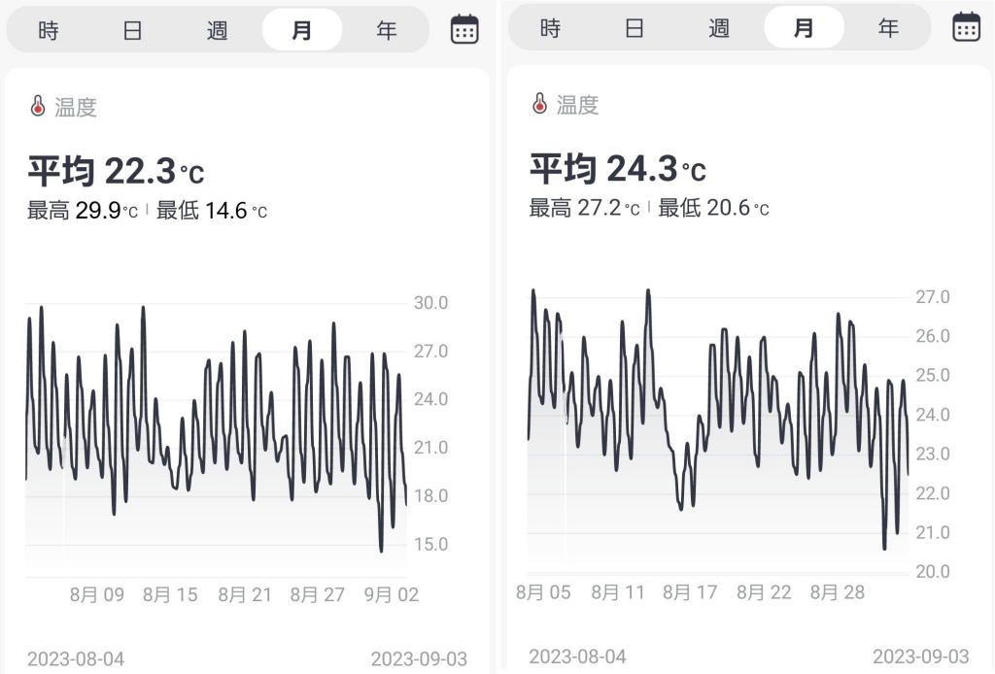Switch to the 時 tab in the left panel
995x674 pixels.
tap(49, 30)
